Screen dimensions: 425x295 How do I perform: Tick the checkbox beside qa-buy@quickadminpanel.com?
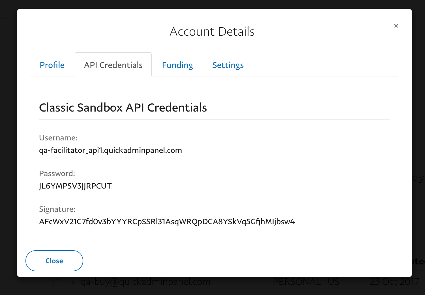57,283
